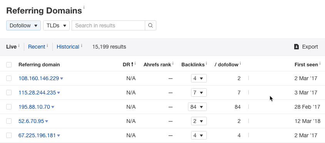Click info icon next to Ahrefs rank
Image resolution: width=325 pixels, height=143 pixels.
tap(173, 64)
